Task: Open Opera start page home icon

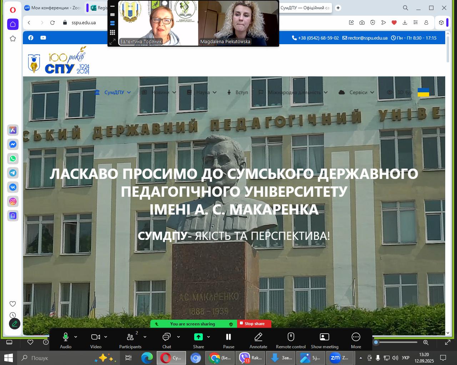Action: click(13, 24)
